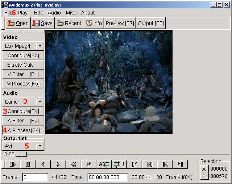Show file Info from toolbar
Viewport: 232px width, 184px height.
tap(94, 23)
